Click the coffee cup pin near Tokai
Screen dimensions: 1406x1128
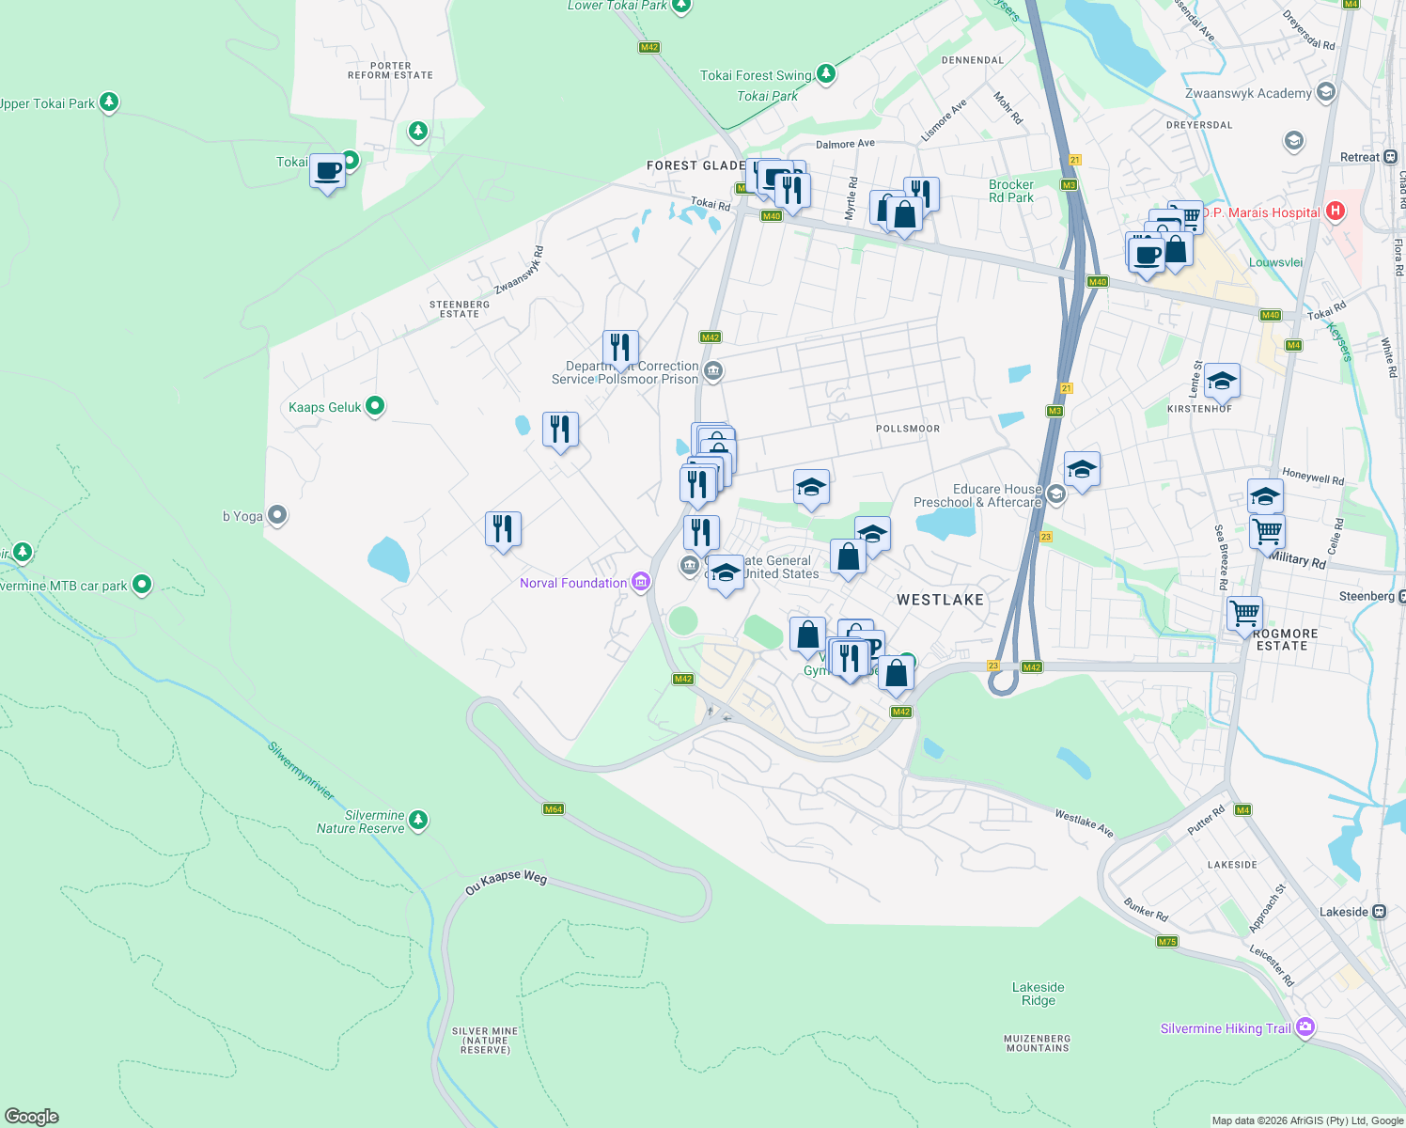pos(326,172)
